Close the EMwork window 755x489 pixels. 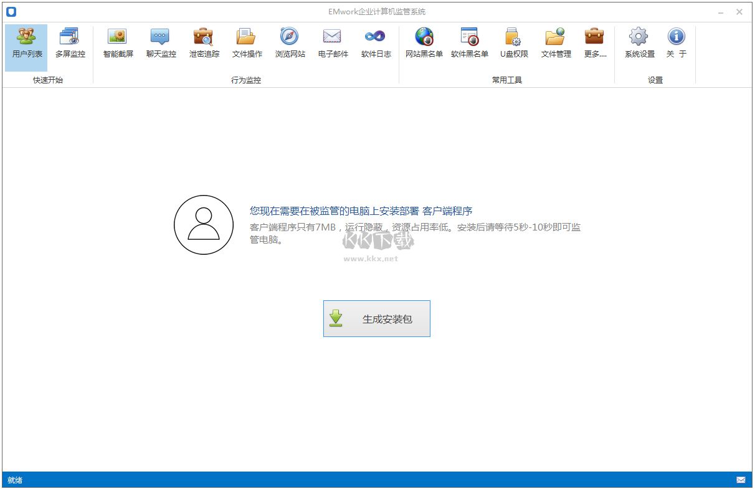pos(739,12)
